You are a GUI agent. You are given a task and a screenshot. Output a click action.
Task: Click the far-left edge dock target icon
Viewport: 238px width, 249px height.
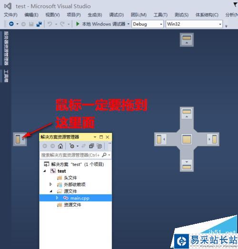[x=20, y=139]
